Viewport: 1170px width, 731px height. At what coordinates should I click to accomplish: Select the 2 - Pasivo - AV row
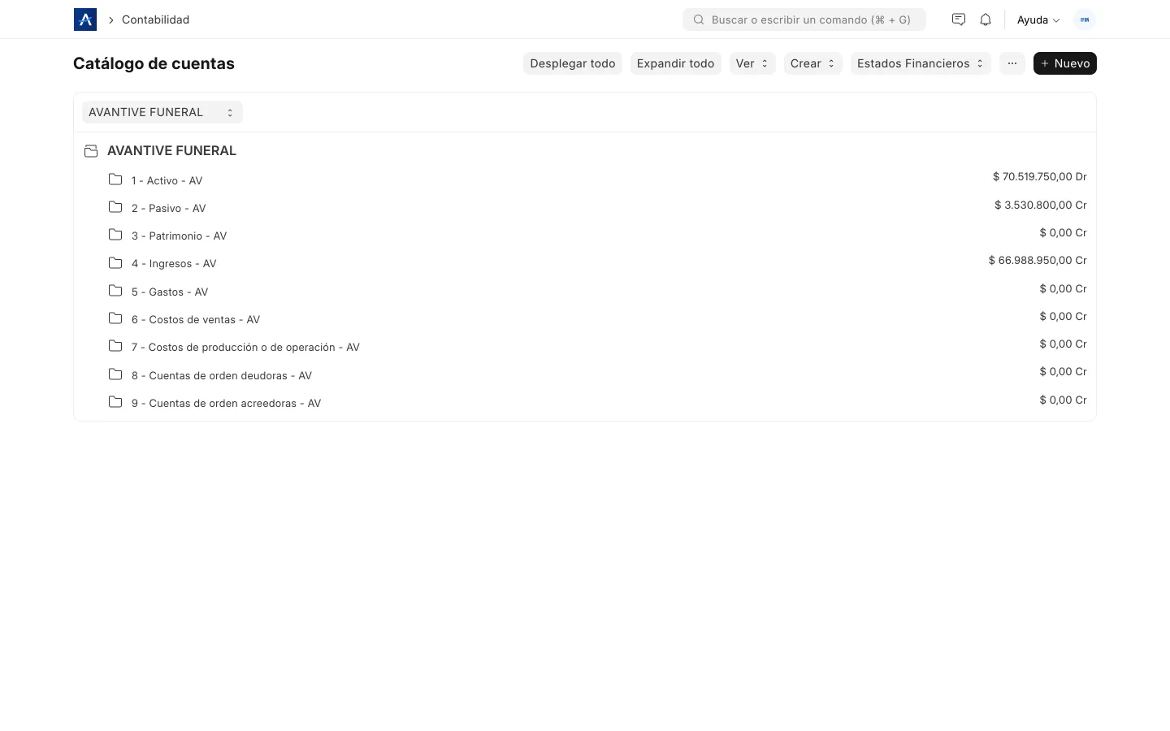point(169,208)
